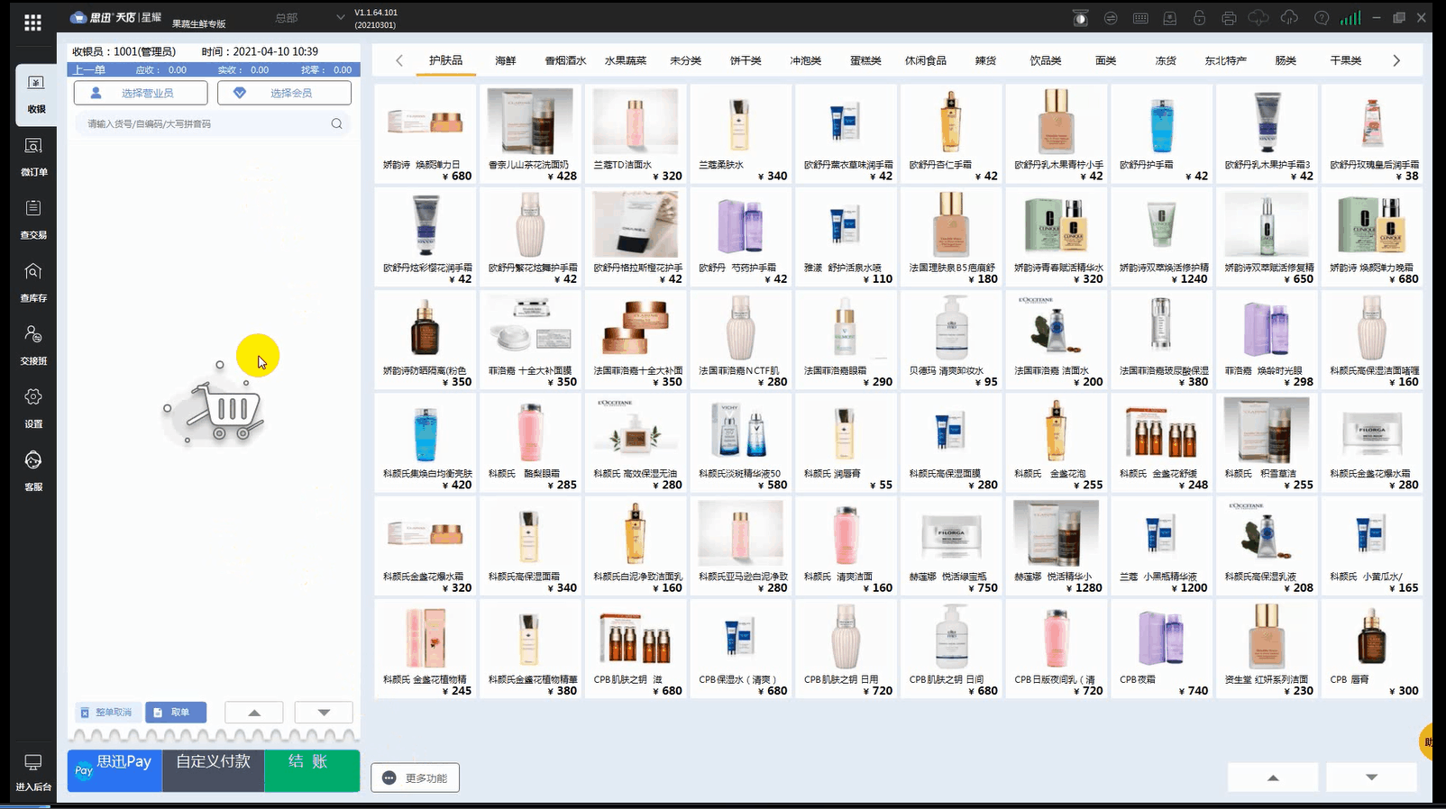Open the 总部 store dropdown

pyautogui.click(x=309, y=17)
